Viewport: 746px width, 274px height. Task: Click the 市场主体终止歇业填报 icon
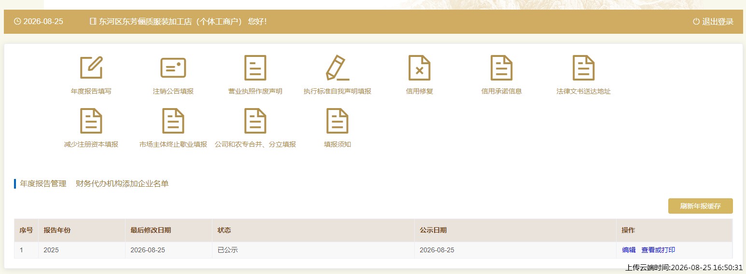pos(173,121)
